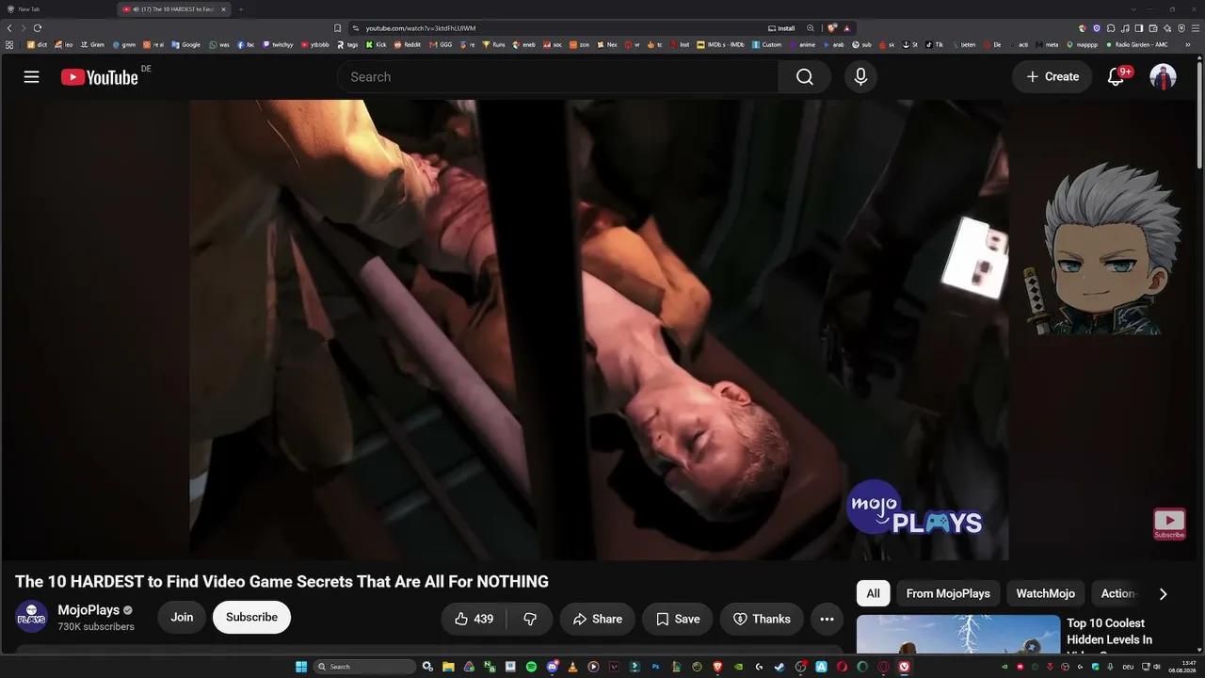
Task: Open the Radio Garden bookmark
Action: coord(1137,44)
